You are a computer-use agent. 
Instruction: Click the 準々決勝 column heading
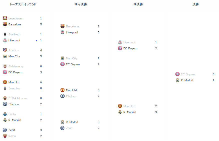[x=80, y=4]
